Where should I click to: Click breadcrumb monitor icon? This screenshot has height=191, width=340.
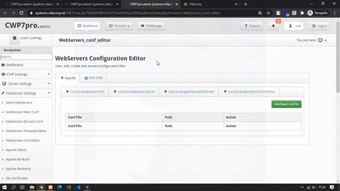pyautogui.click(x=320, y=40)
